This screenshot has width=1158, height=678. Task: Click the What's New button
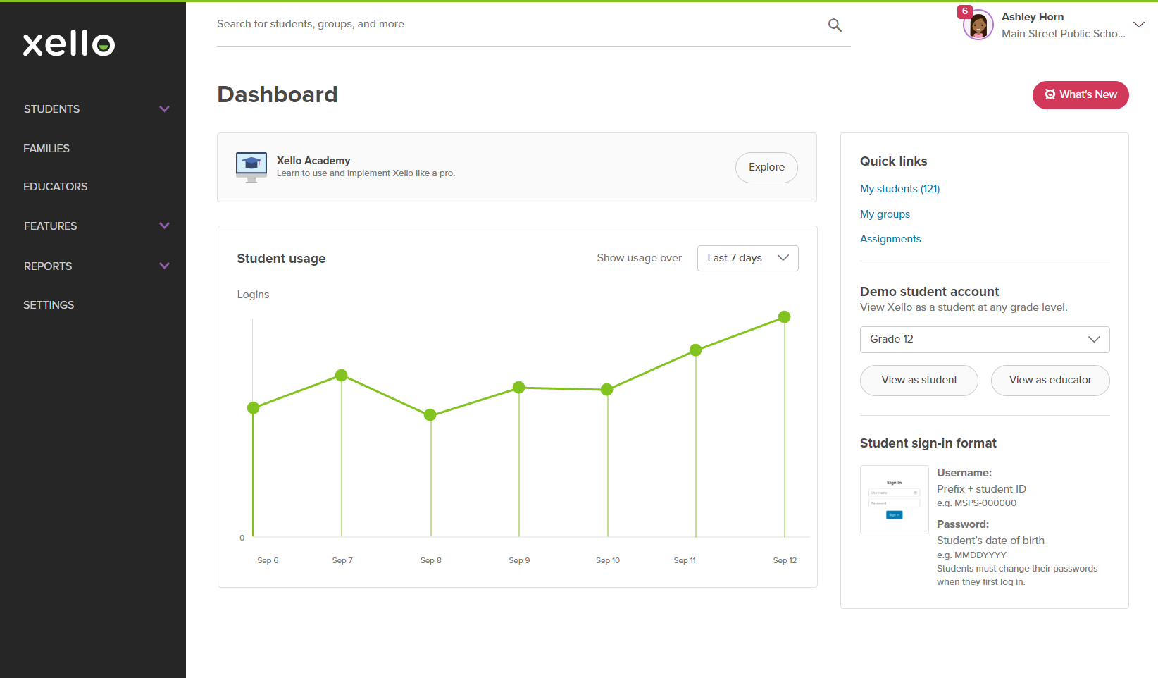pos(1081,95)
